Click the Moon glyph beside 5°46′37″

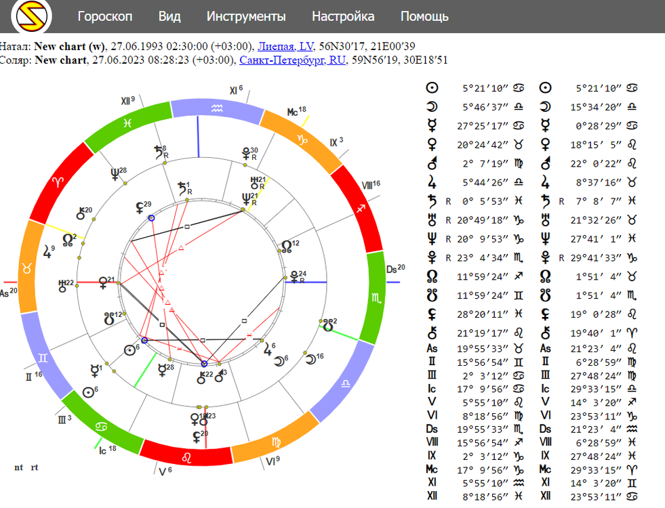(432, 107)
